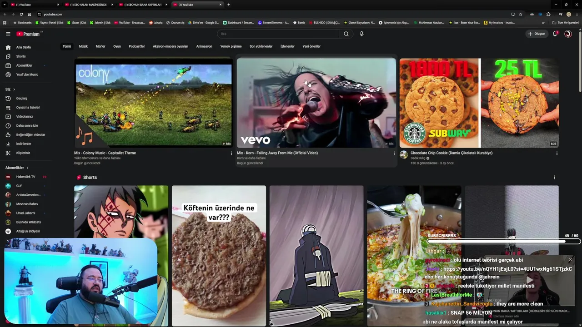Viewport: 582px width, 327px height.
Task: Reload the page in browser toolbar
Action: (21, 14)
